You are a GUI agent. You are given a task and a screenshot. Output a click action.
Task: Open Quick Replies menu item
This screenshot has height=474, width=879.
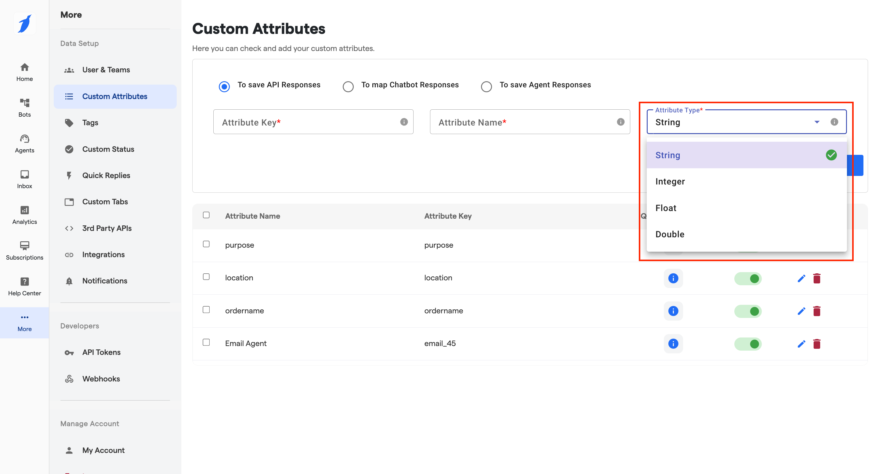coord(106,176)
